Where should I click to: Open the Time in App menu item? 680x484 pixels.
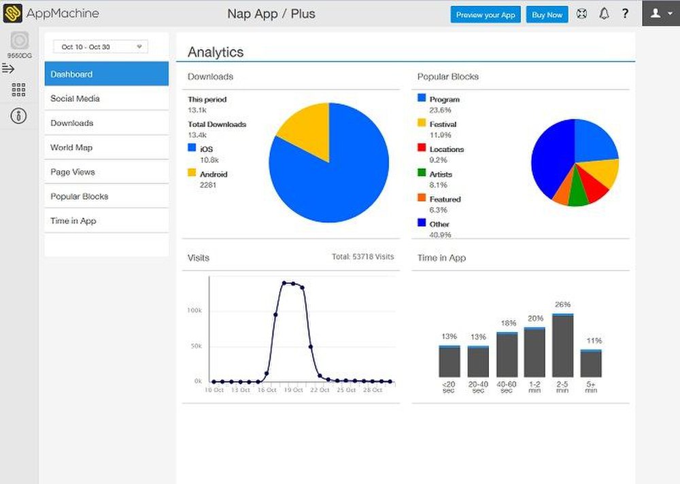[x=107, y=221]
